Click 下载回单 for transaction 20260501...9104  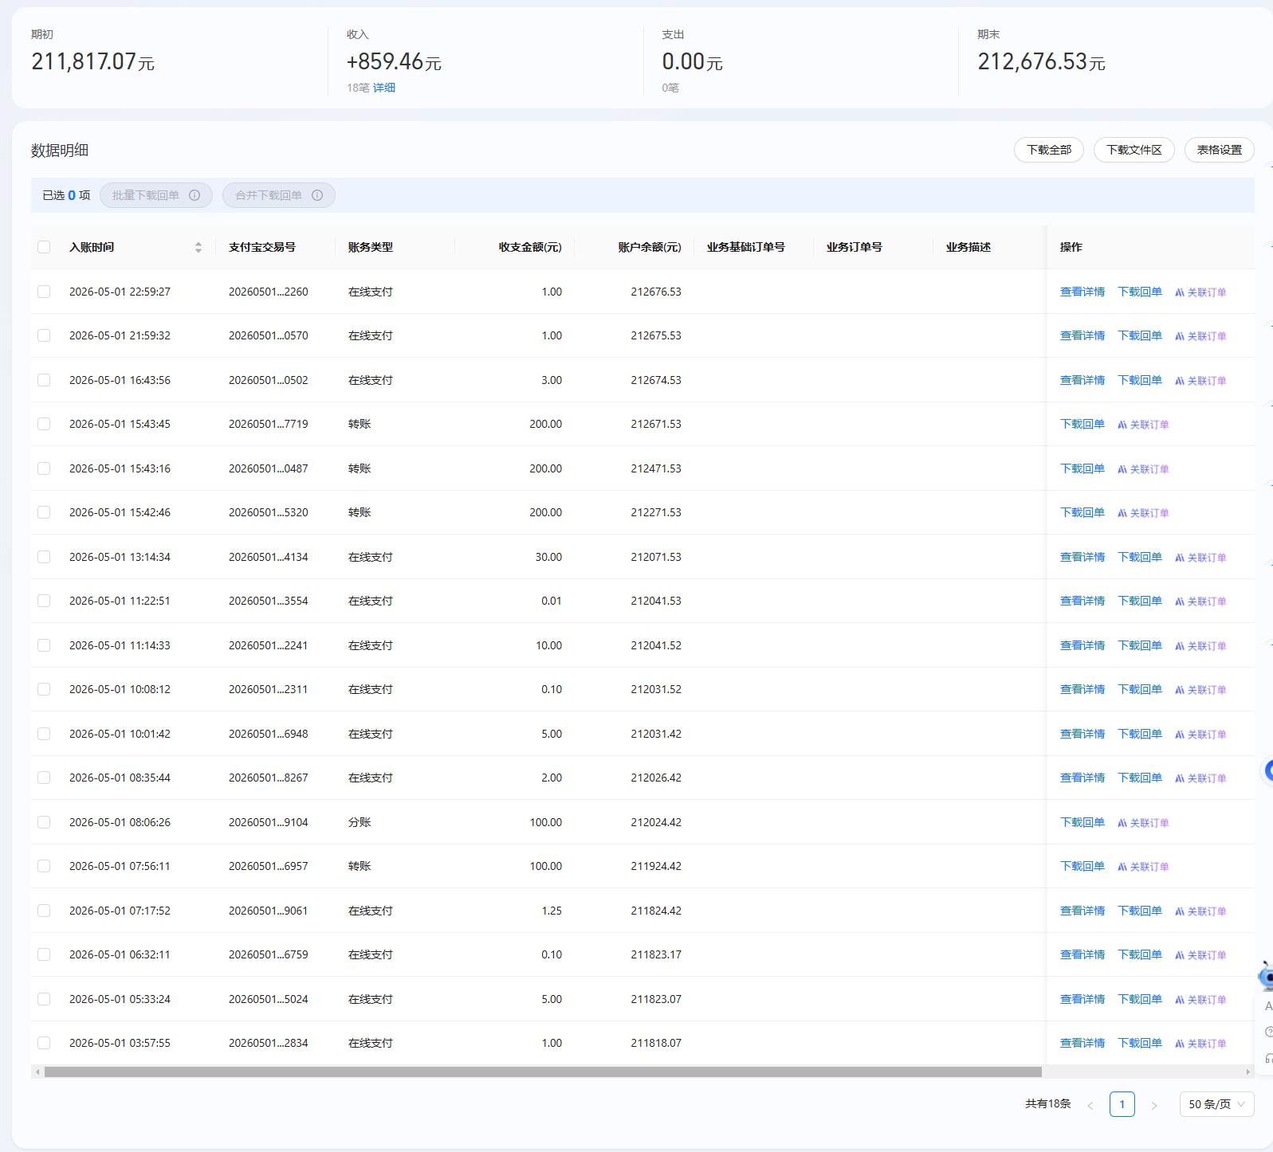[1082, 822]
